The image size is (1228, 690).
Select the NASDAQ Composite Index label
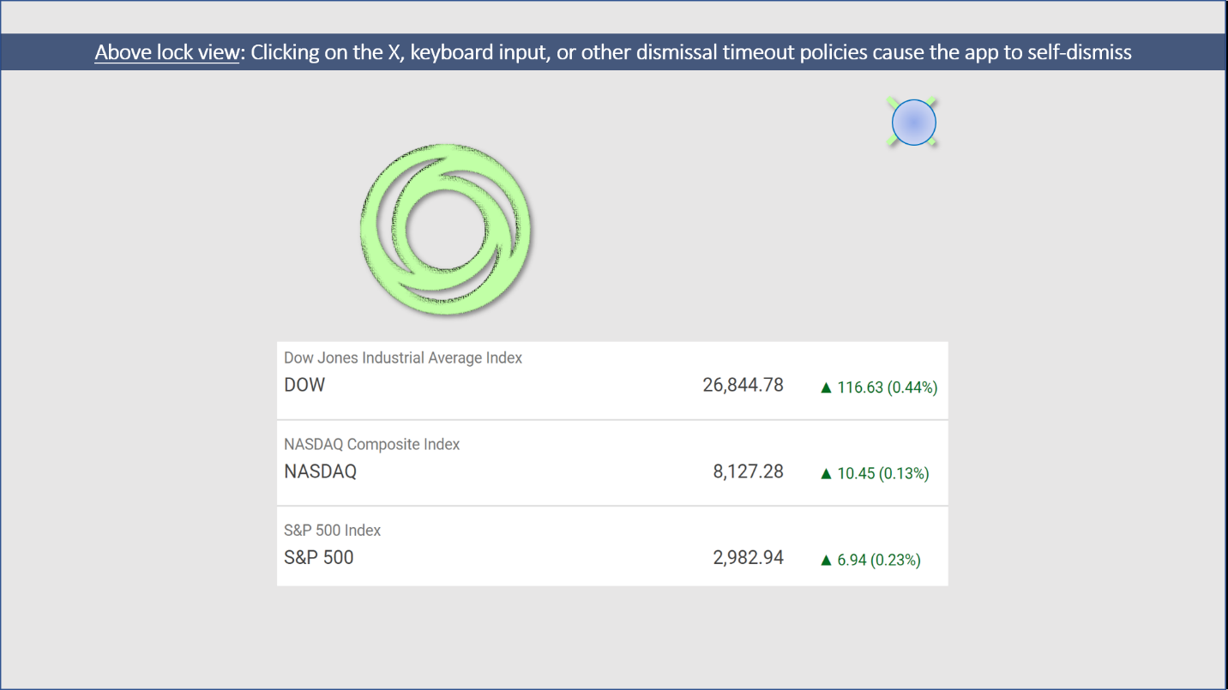[x=372, y=444]
